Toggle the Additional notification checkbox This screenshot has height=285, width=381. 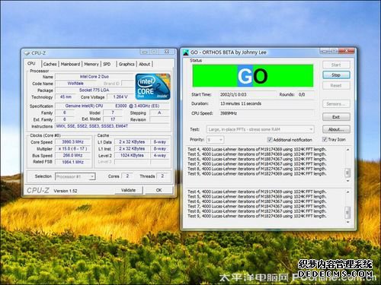(270, 140)
